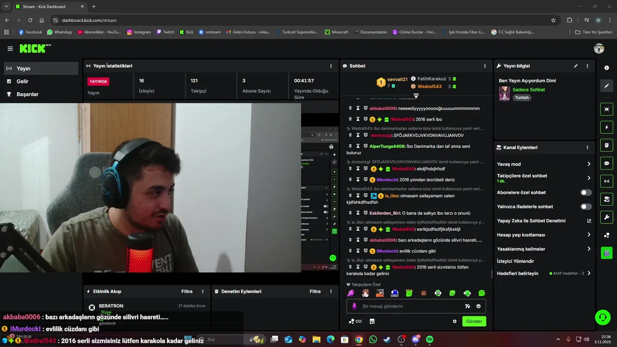Click Filtre in Denetim Eylemleri panel
617x347 pixels.
(315, 292)
